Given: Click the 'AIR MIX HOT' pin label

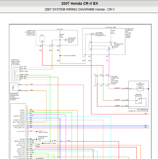Looking at the screenshot, I should (x=21, y=149).
